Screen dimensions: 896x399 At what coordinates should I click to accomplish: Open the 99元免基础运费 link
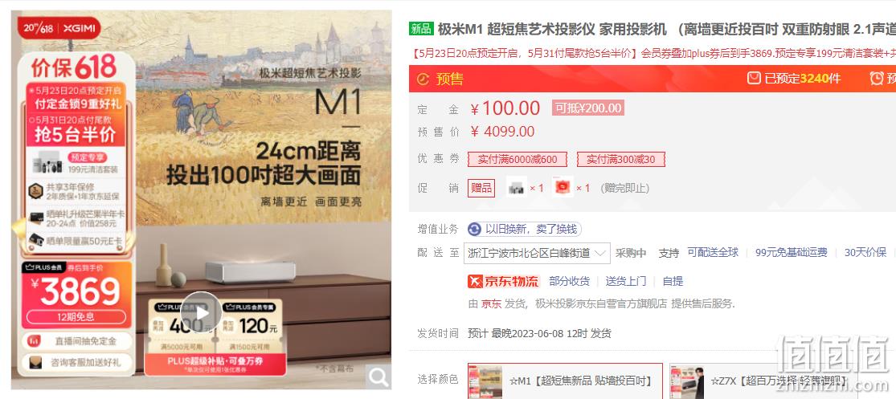click(x=791, y=252)
